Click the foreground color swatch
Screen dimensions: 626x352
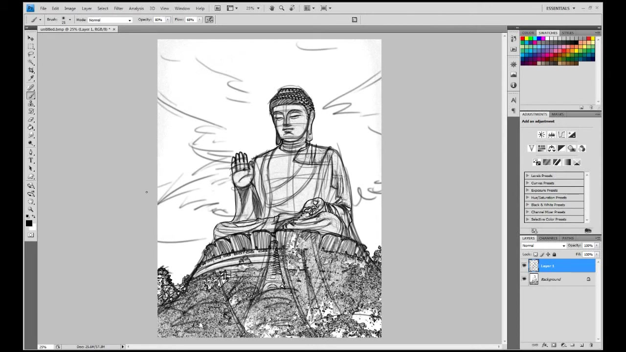pos(29,223)
